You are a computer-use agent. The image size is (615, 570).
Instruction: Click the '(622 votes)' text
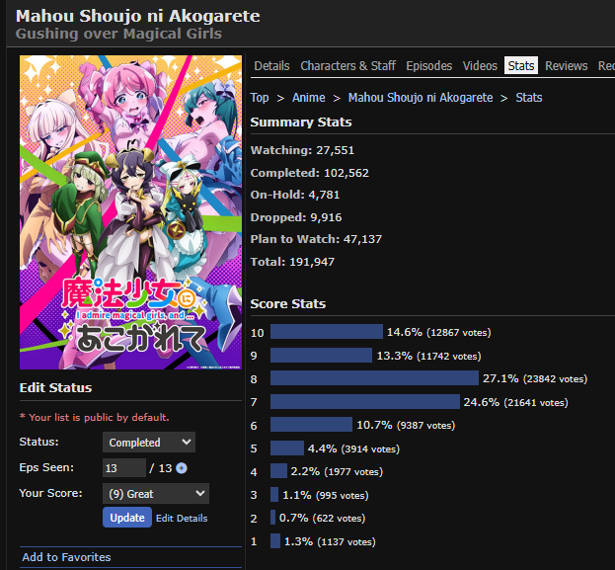339,519
